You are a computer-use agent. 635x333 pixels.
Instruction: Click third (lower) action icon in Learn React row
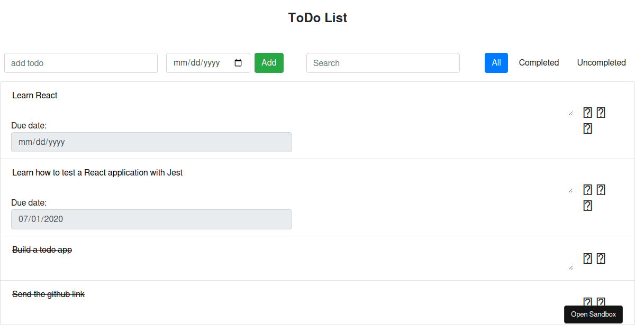[x=587, y=128]
